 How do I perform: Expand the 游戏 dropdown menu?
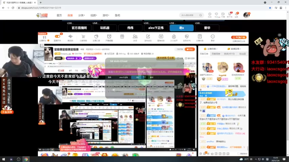coord(106,15)
